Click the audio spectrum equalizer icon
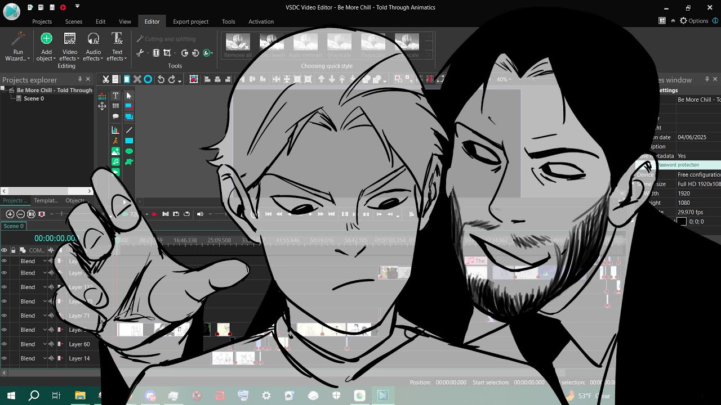The height and width of the screenshot is (405, 721). click(102, 96)
